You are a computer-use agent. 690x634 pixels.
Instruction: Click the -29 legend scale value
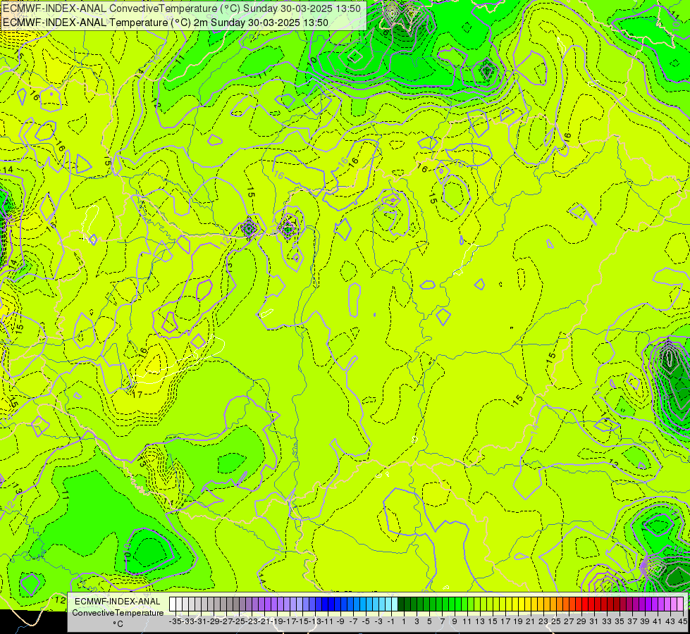(x=214, y=622)
